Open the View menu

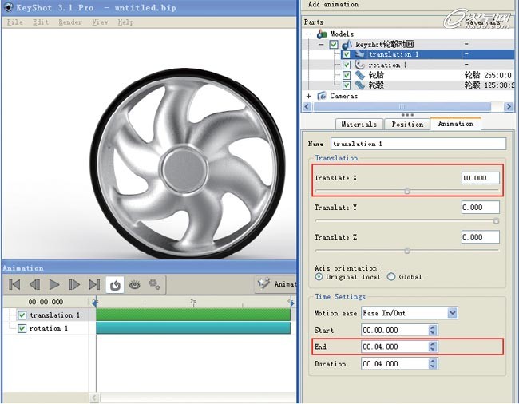point(100,22)
